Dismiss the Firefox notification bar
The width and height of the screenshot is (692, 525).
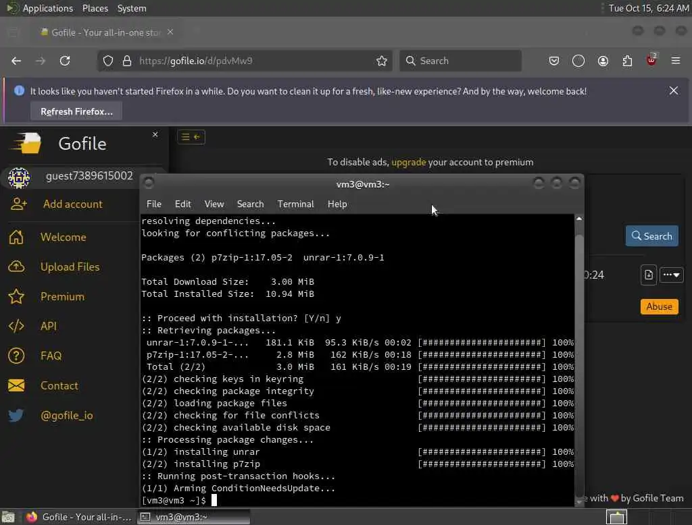674,91
